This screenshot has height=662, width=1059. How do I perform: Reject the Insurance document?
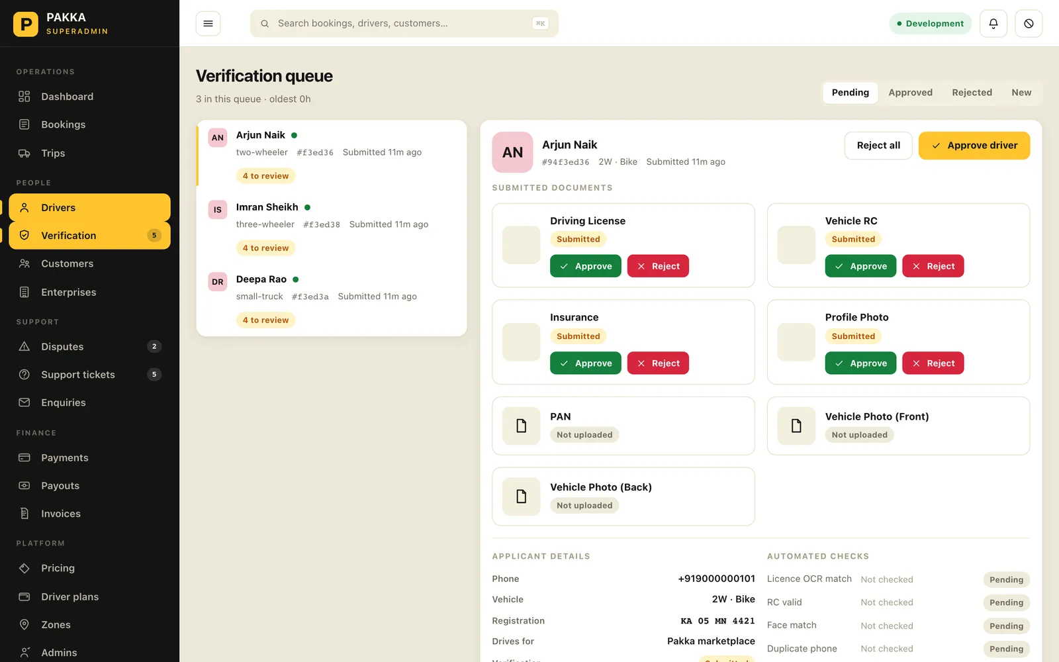coord(658,363)
